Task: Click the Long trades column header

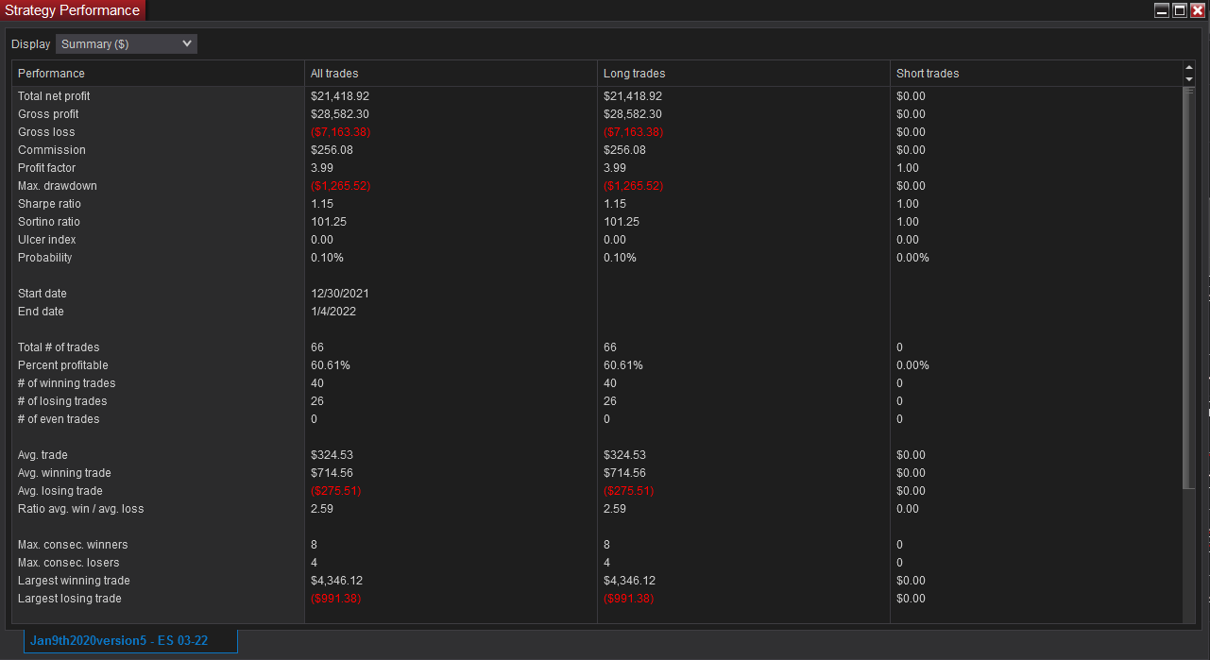Action: (x=744, y=73)
